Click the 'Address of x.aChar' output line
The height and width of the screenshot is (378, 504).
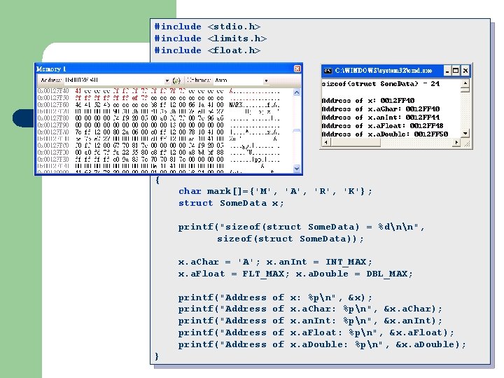(381, 109)
